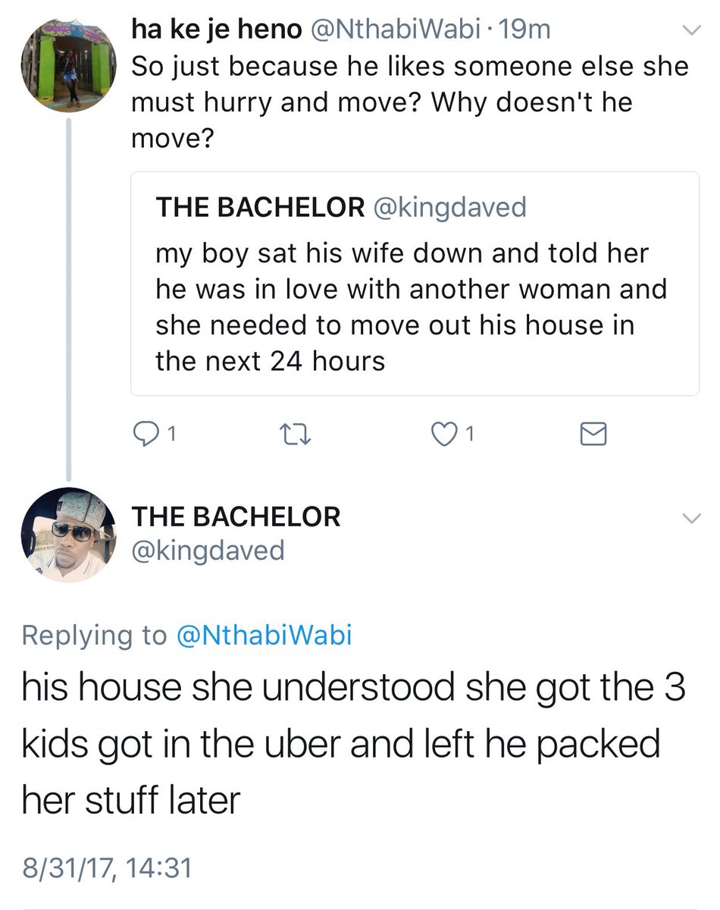Tap the reply speech bubble icon
720x910 pixels.
[x=144, y=435]
